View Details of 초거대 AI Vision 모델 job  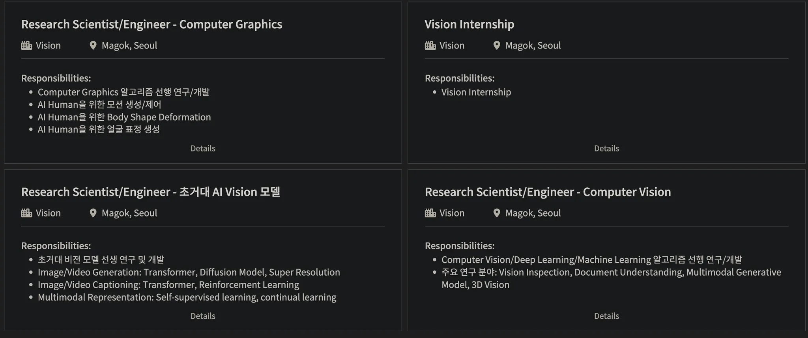coord(203,316)
